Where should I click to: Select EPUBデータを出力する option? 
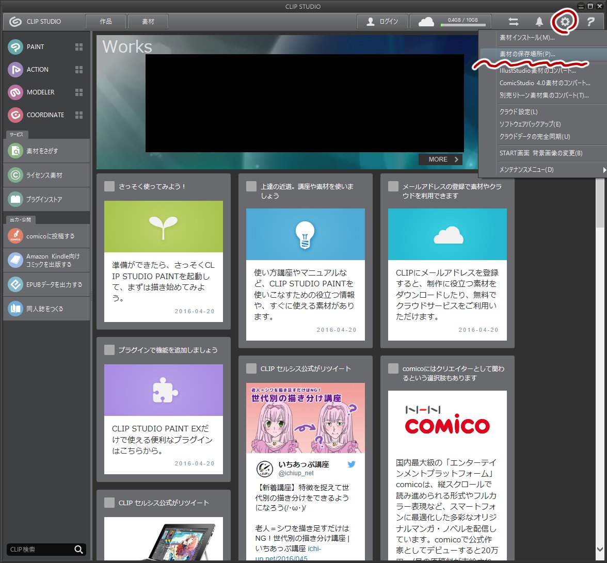(x=46, y=284)
